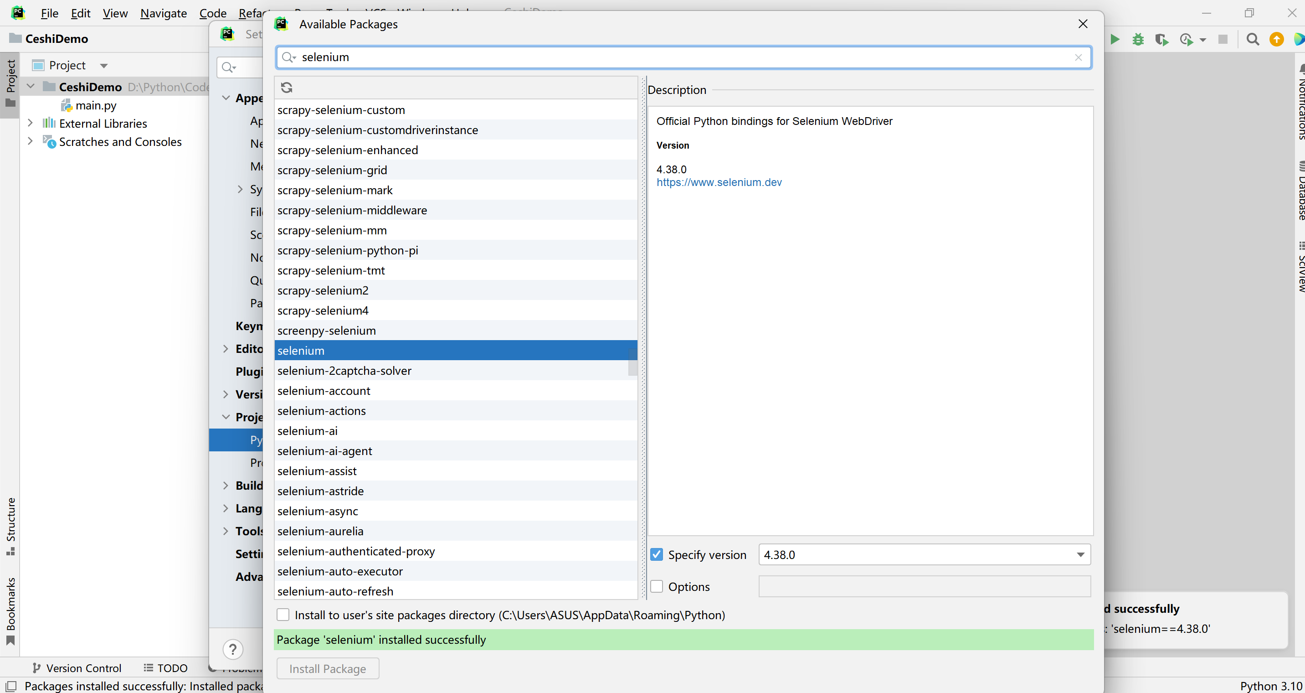Select selenium-authenticated-proxy package
This screenshot has height=693, width=1305.
pyautogui.click(x=456, y=551)
